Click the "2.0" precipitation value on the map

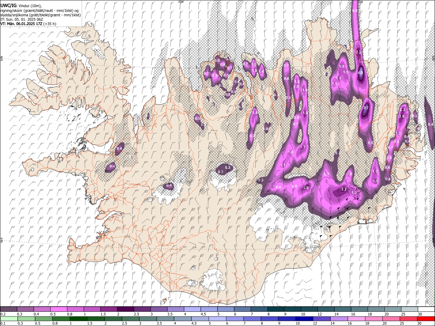pyautogui.click(x=306, y=188)
